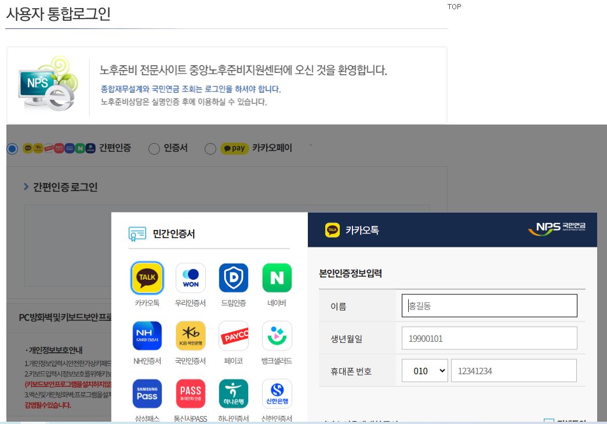607x424 pixels.
Task: Expand the 간편인증 로그인 section arrow
Action: pos(26,187)
